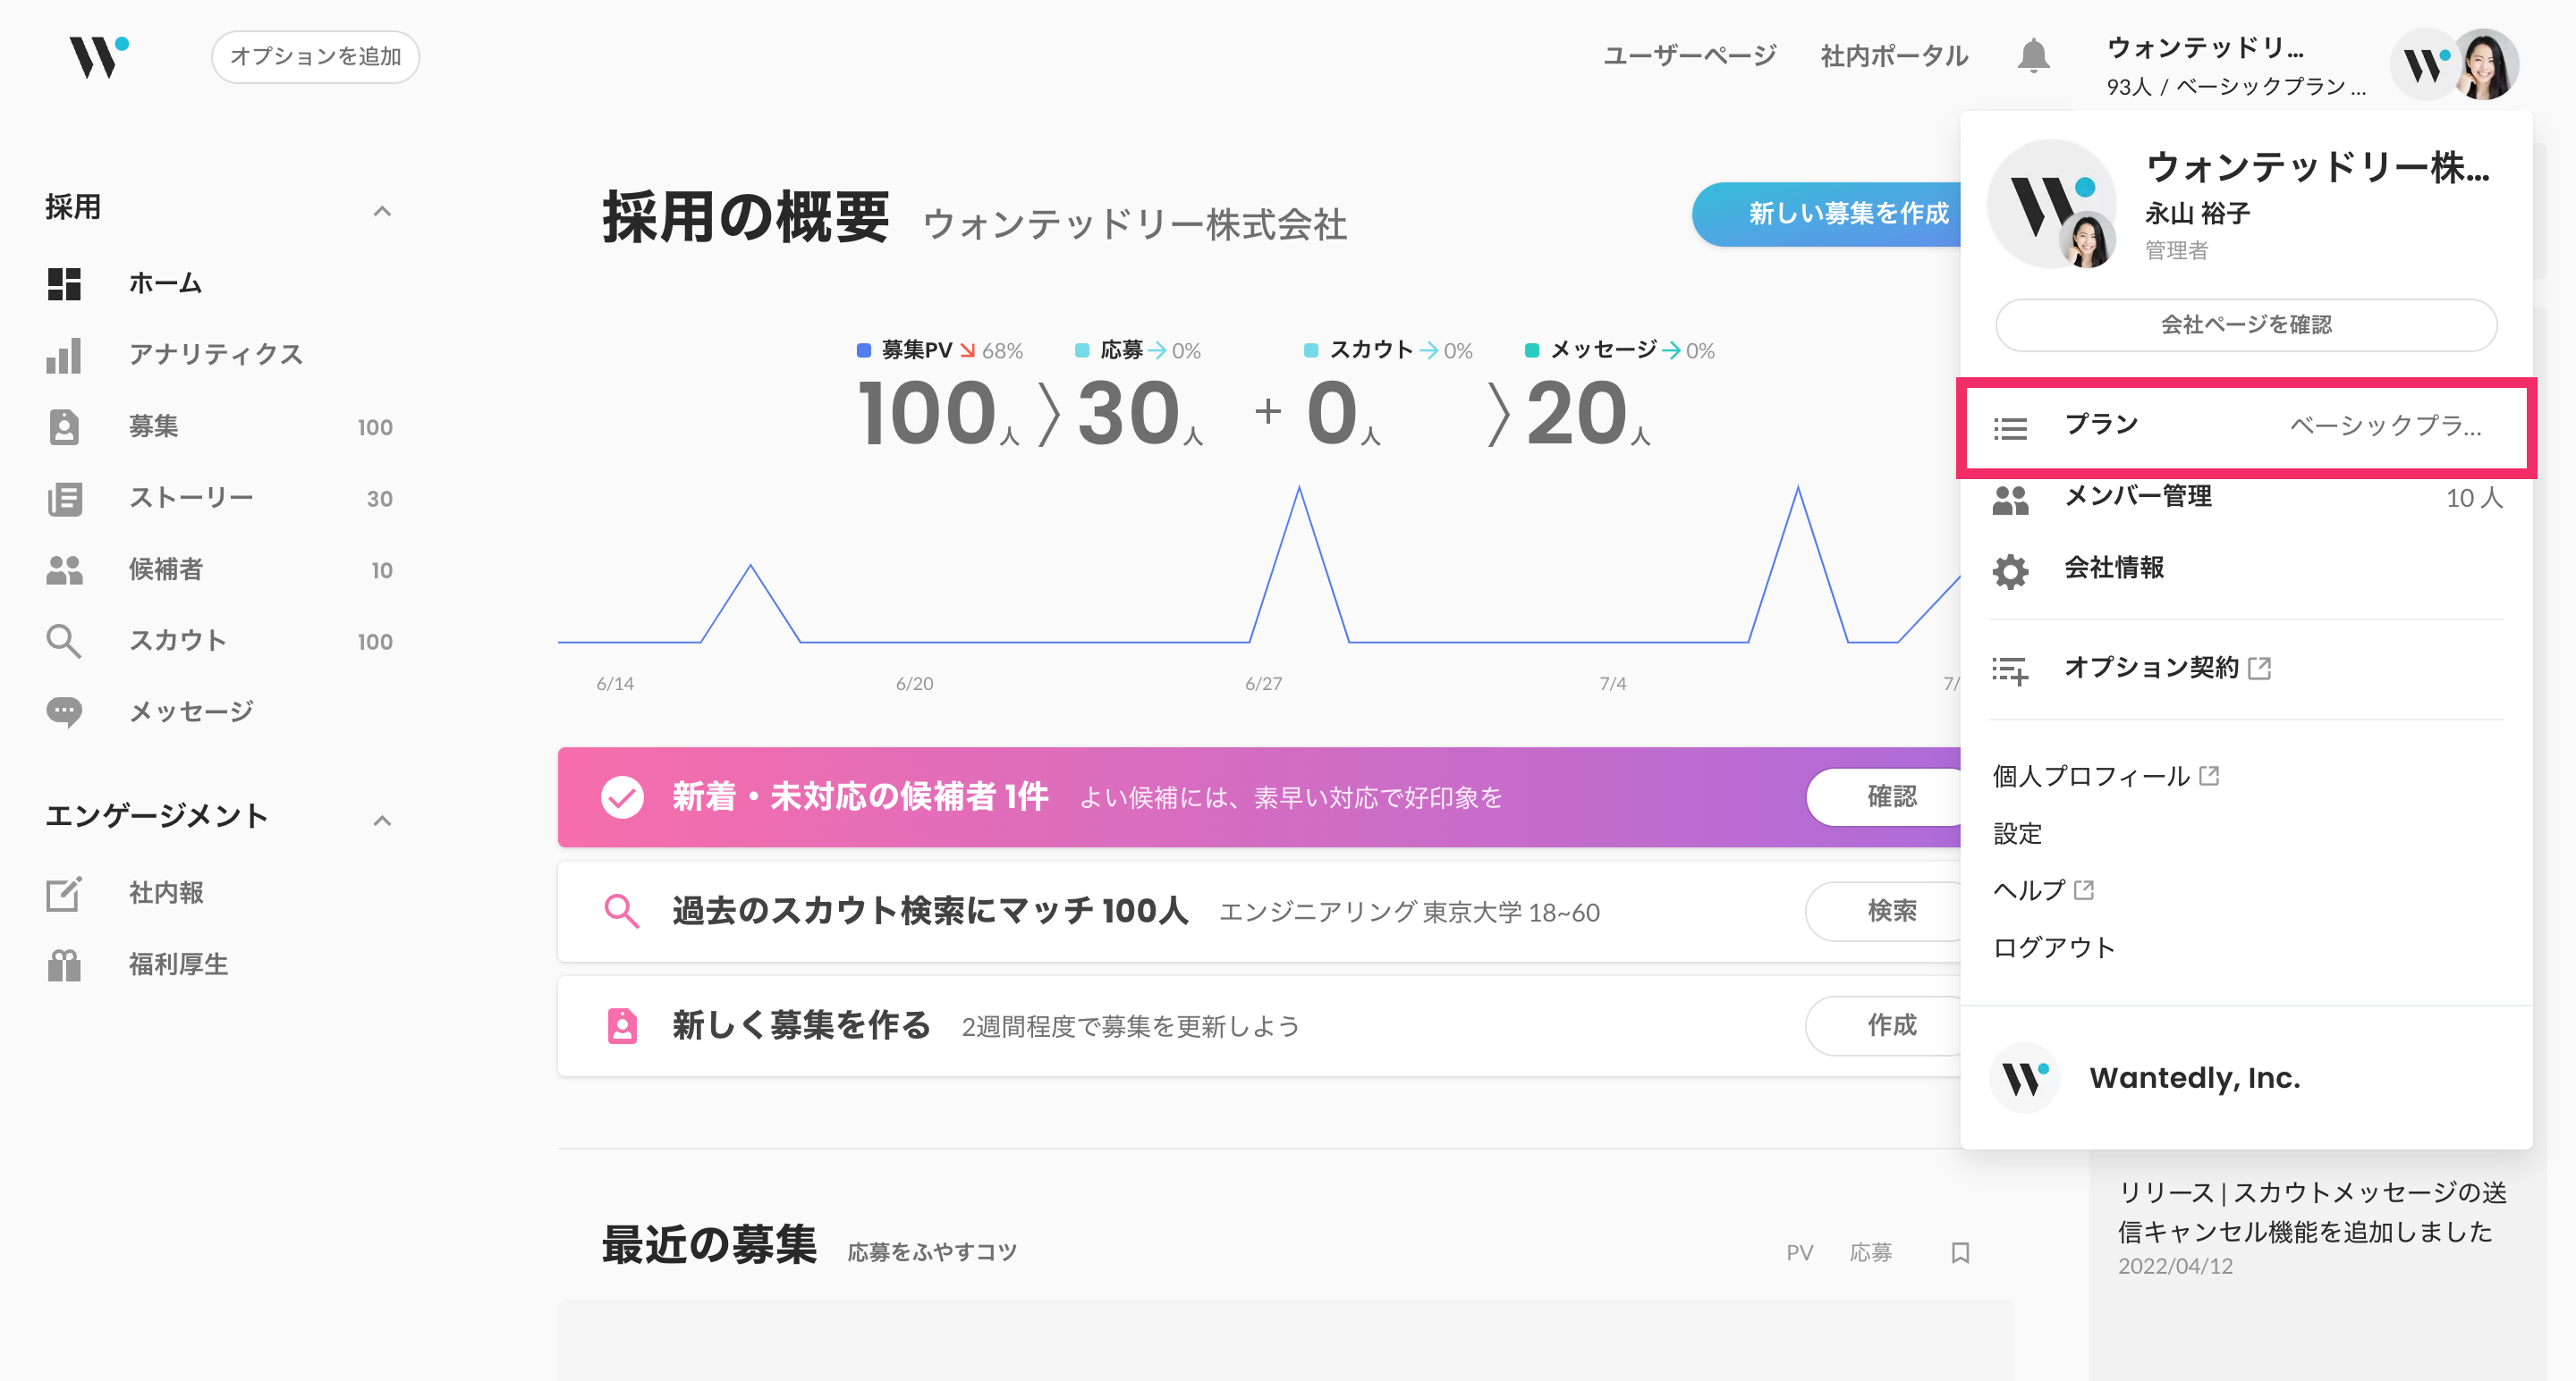Open 会社情報 in the account menu
The width and height of the screenshot is (2576, 1381).
(2246, 569)
